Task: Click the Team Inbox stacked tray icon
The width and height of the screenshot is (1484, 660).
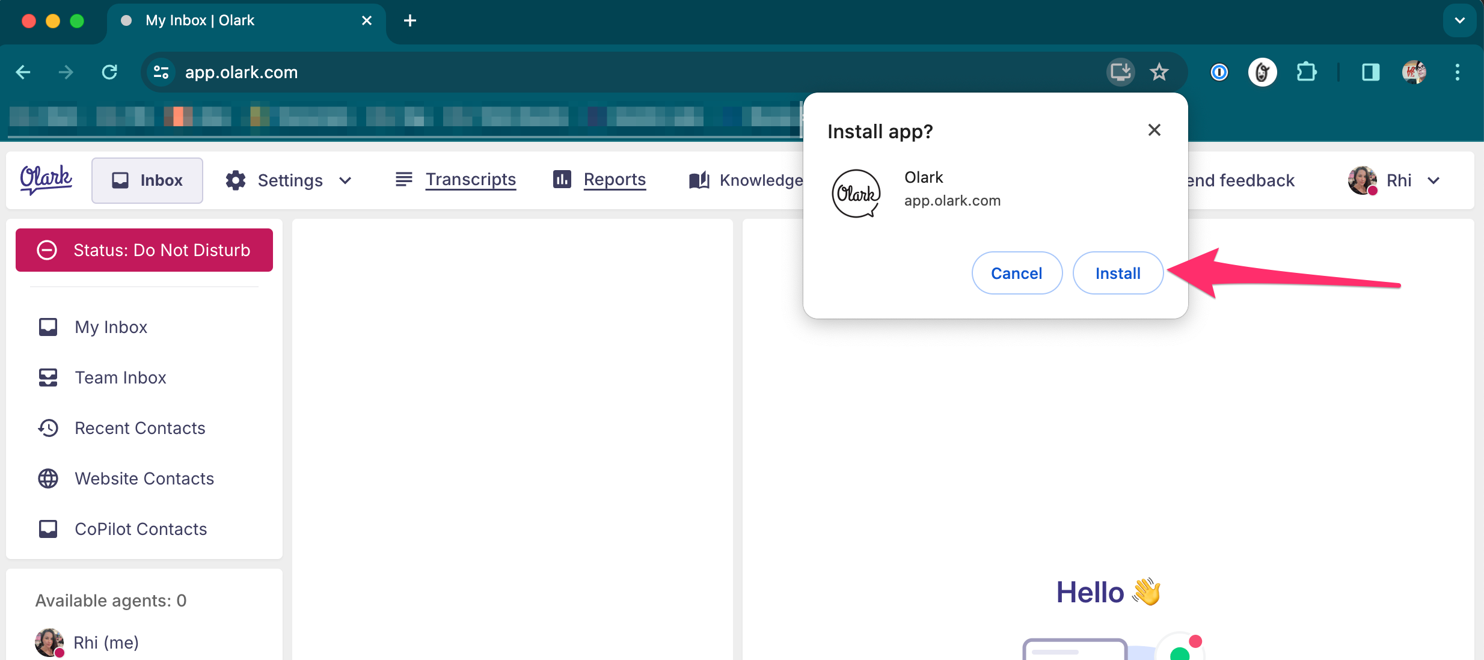Action: click(x=48, y=377)
